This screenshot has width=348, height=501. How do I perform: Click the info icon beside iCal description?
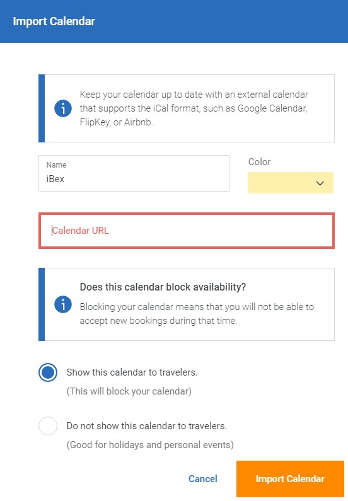pyautogui.click(x=62, y=108)
